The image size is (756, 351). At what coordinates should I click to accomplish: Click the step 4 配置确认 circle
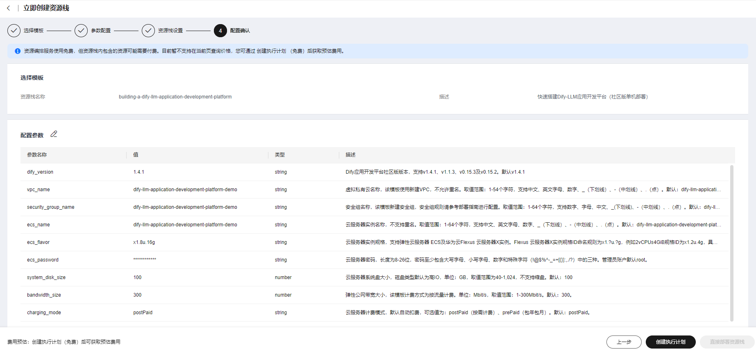tap(220, 31)
